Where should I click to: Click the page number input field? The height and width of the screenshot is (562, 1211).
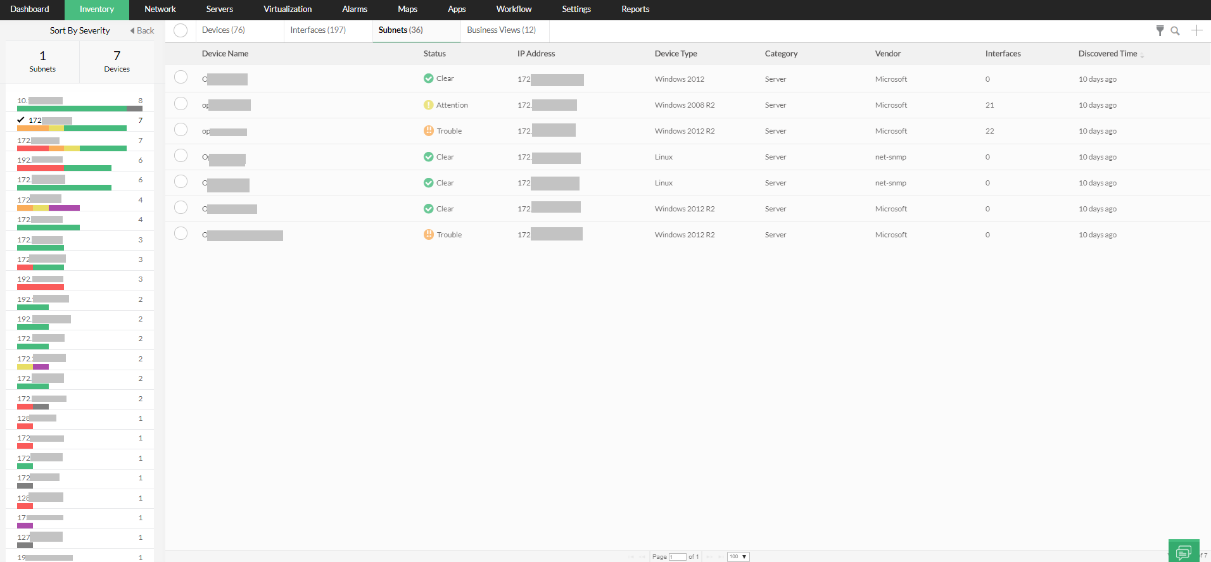pos(677,557)
